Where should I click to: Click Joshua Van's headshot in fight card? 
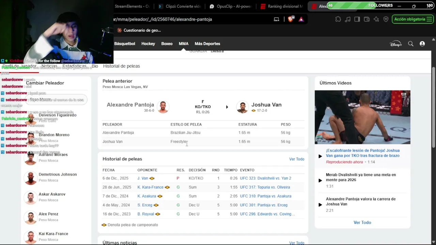(243, 107)
